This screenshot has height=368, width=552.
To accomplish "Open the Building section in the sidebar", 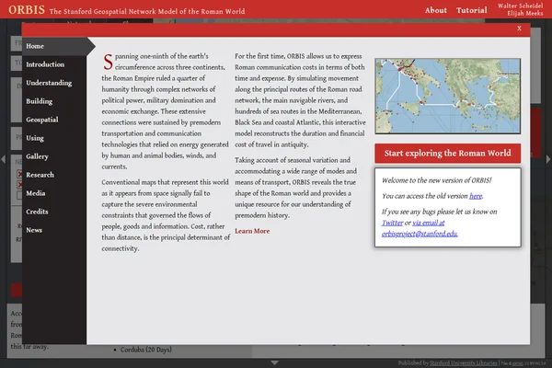I will click(x=39, y=101).
